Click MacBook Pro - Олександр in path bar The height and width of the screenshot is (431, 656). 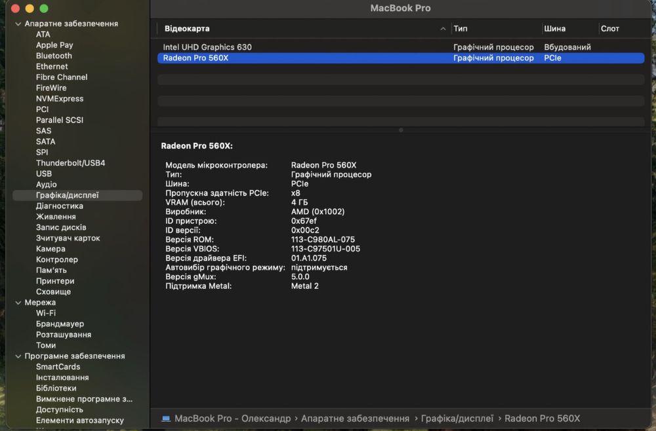(x=232, y=419)
